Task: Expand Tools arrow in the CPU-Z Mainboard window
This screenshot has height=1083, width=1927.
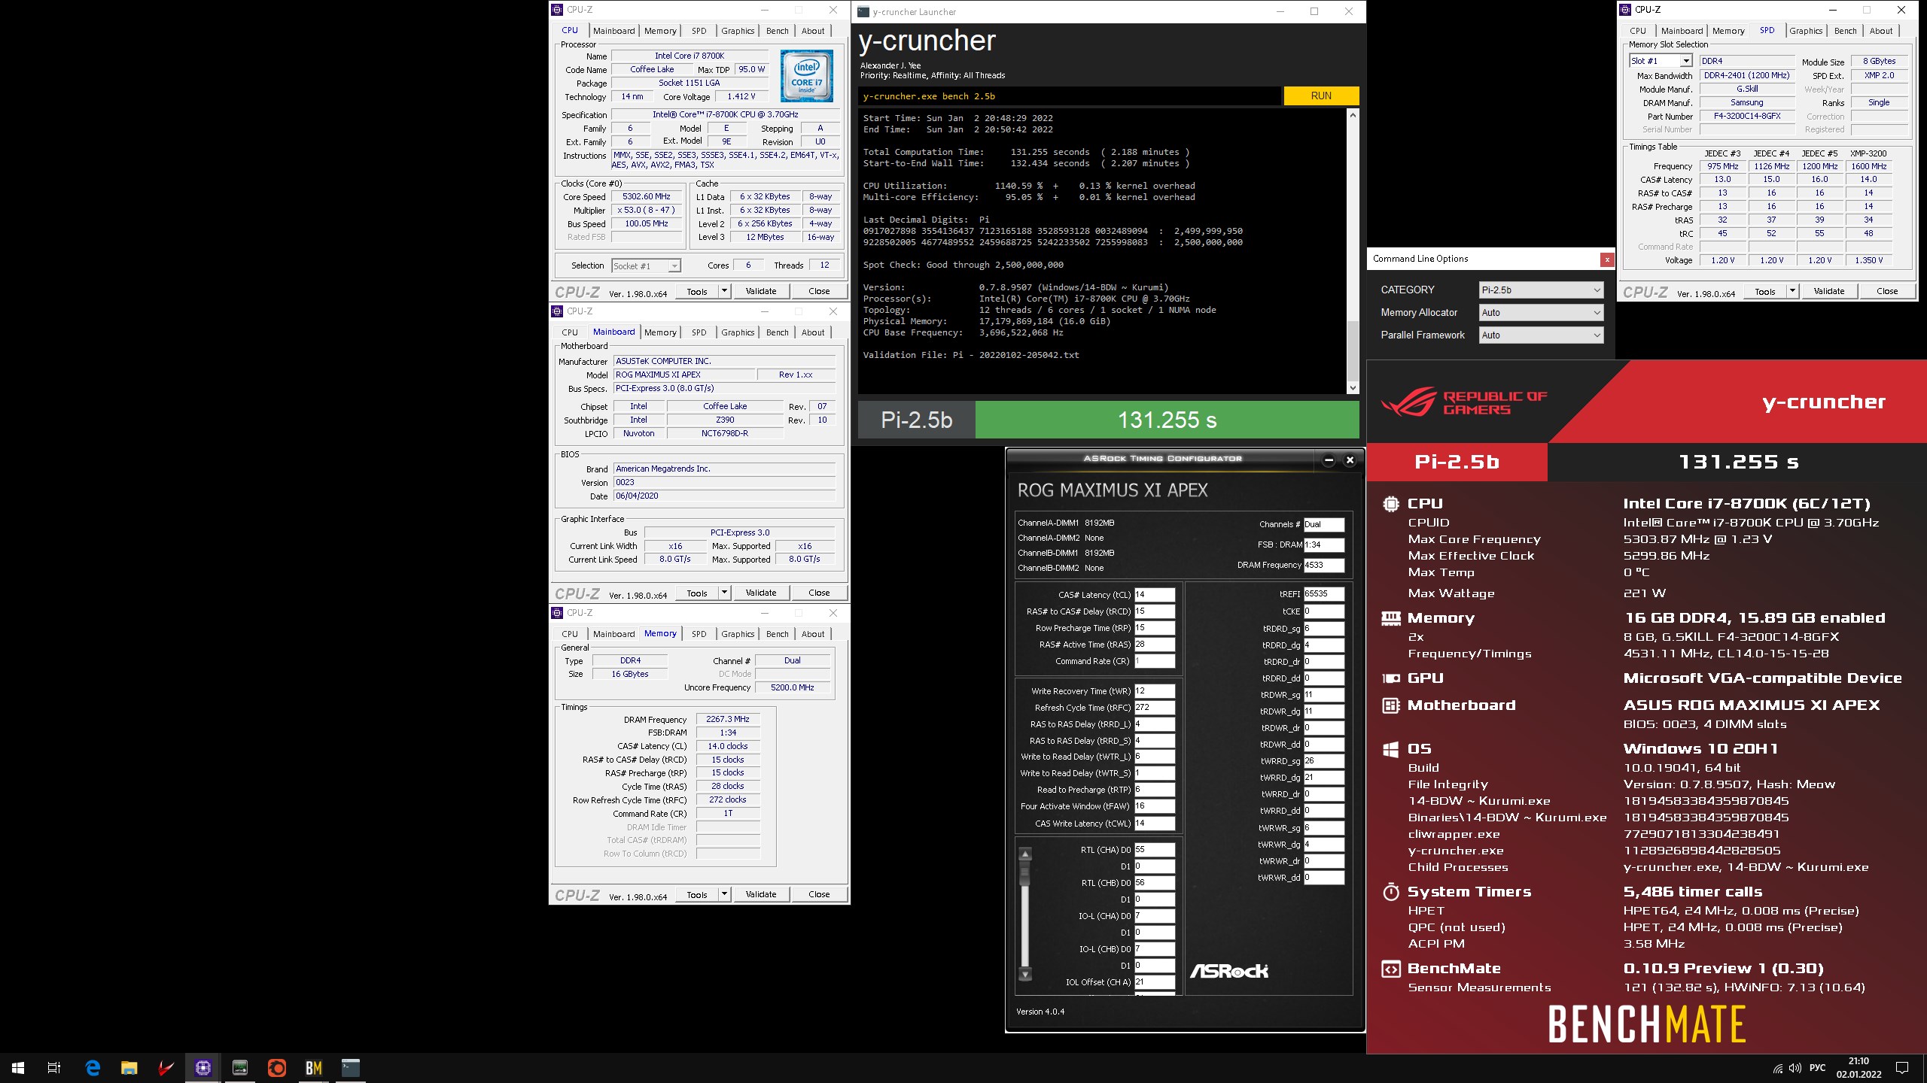Action: pos(724,593)
